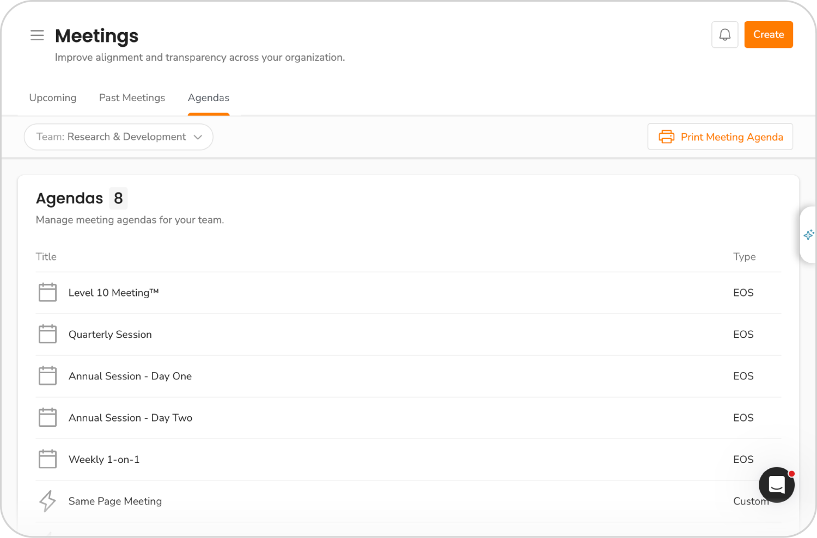
Task: Select the Agendas tab
Action: pyautogui.click(x=209, y=98)
